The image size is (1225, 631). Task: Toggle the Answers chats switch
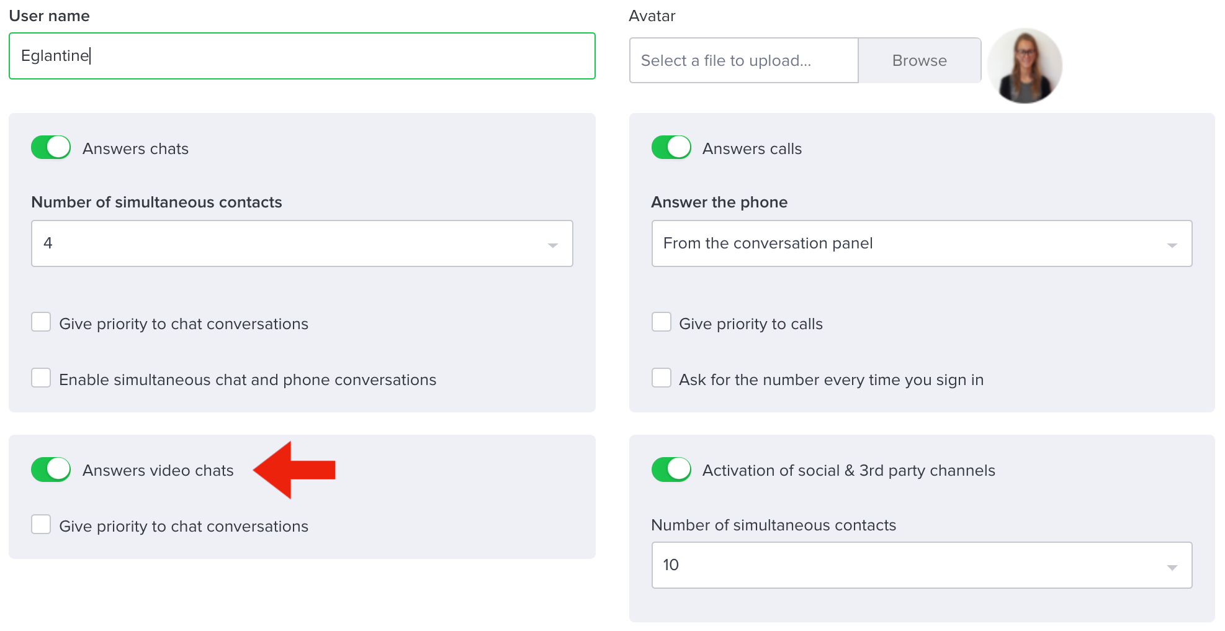(51, 148)
